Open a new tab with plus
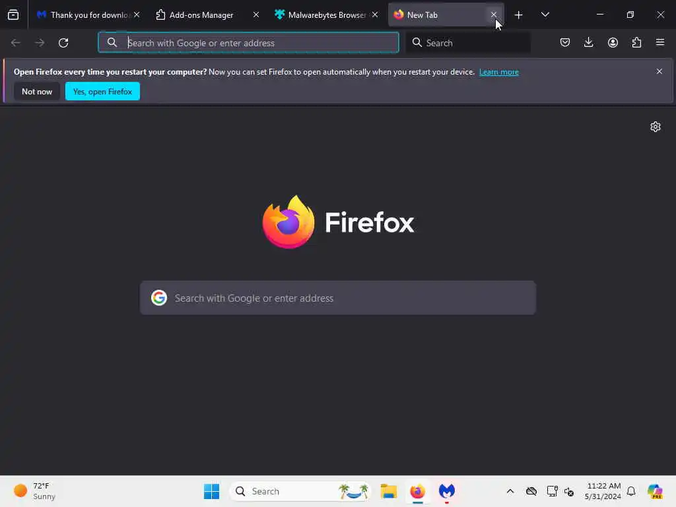 coord(519,15)
